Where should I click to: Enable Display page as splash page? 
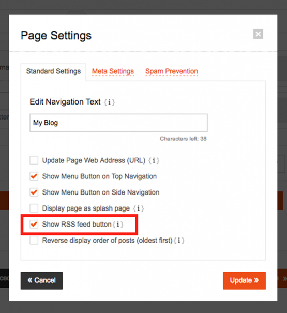(x=34, y=208)
